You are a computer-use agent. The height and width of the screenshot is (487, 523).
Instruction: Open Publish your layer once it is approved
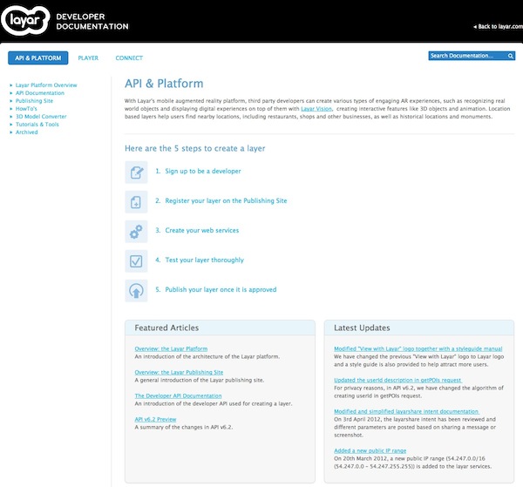pyautogui.click(x=221, y=289)
